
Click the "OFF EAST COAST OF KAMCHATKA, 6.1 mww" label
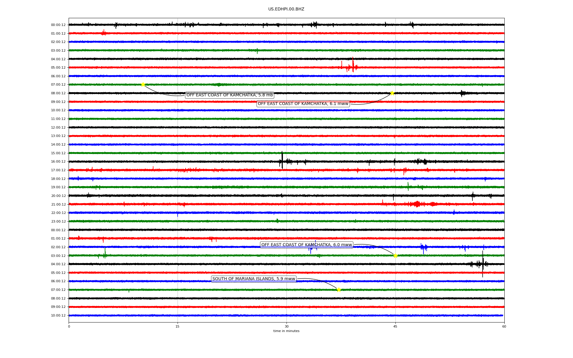[x=303, y=104]
